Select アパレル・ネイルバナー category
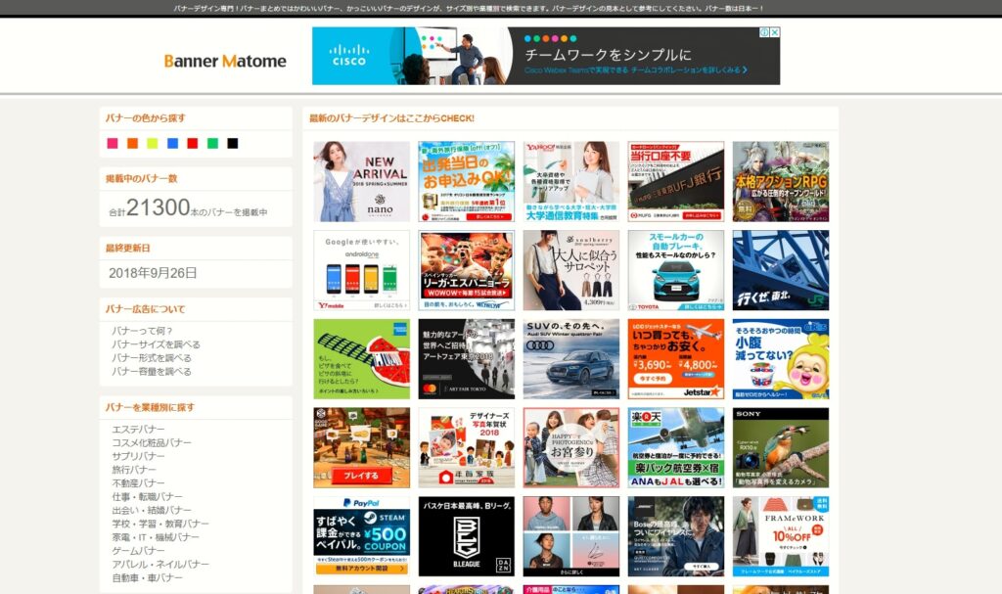 coord(160,564)
